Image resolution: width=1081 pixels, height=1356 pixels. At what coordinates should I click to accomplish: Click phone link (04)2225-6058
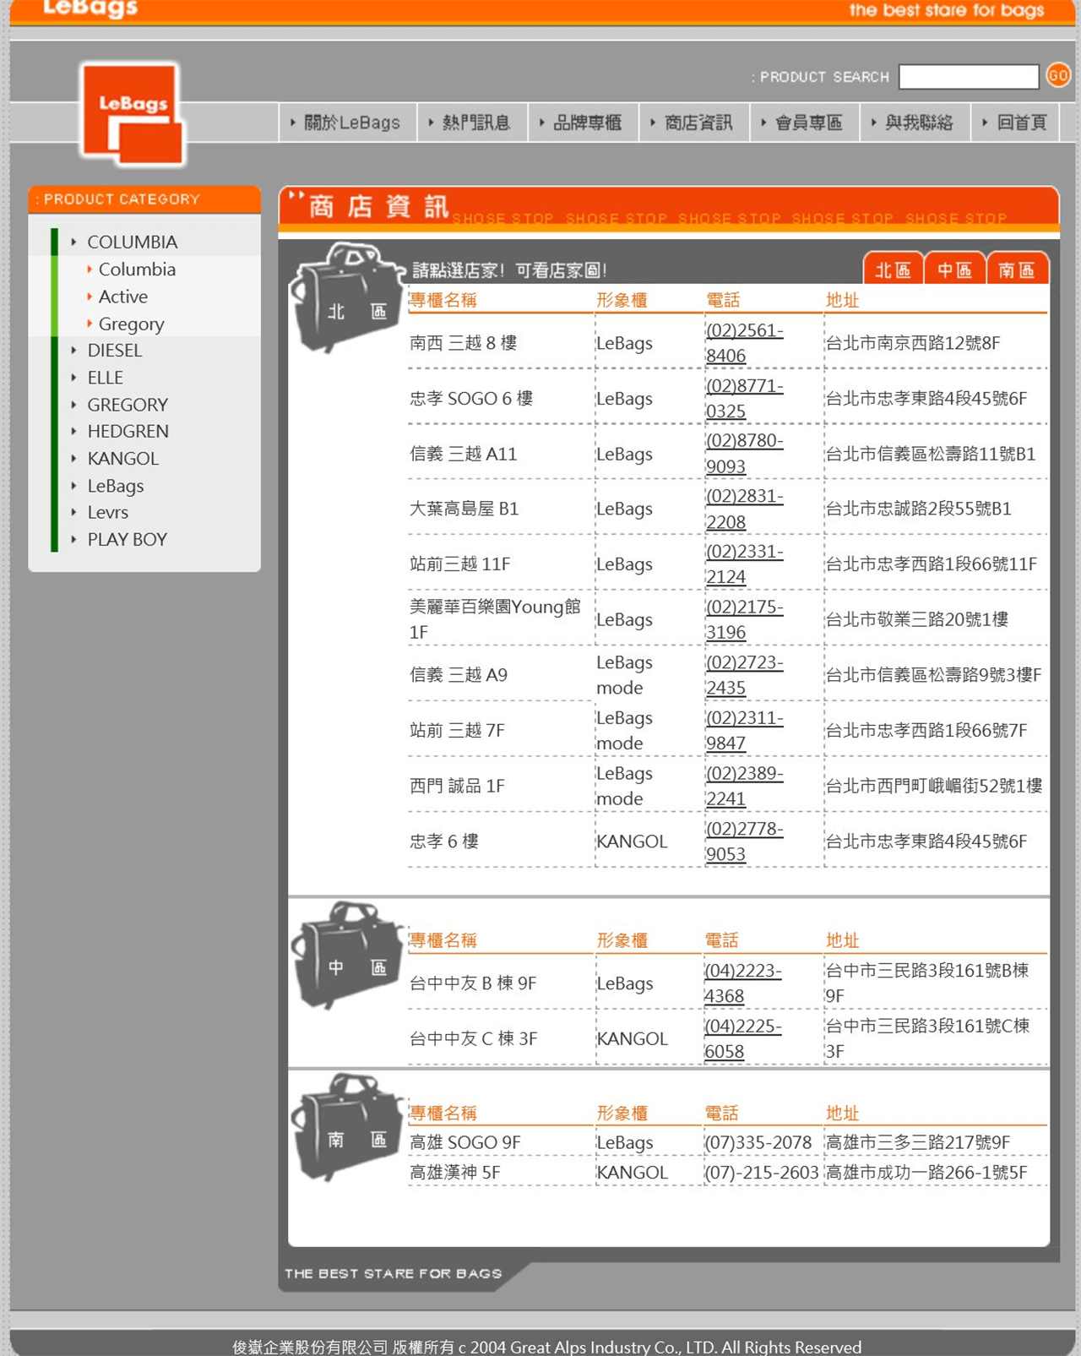click(743, 1039)
